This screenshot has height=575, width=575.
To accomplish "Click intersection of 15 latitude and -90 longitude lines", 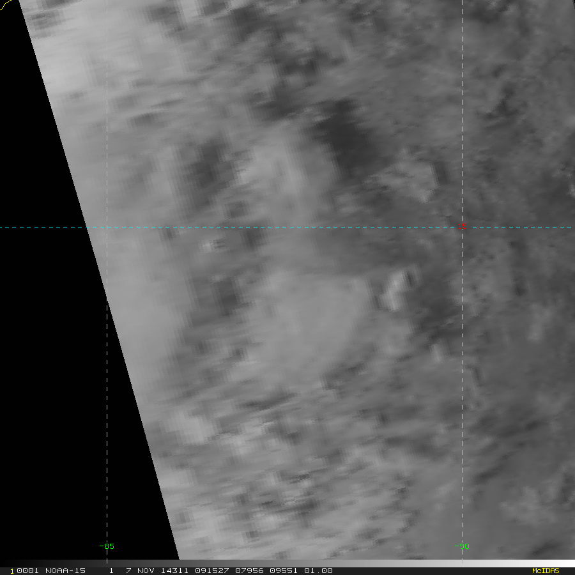I will coord(462,227).
